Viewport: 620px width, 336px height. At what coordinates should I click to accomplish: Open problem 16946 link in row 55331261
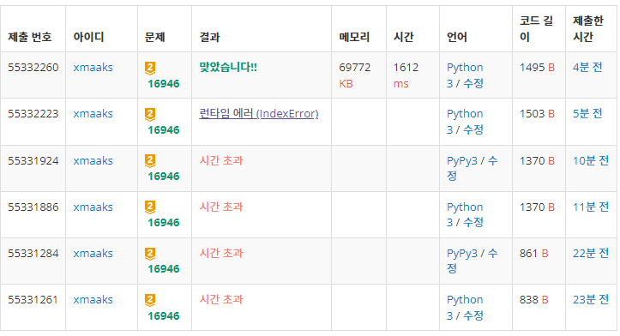click(x=164, y=315)
